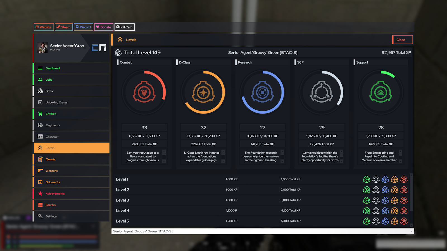Screen dimensions: 447x251
Task: Open the Website link button
Action: (44, 27)
